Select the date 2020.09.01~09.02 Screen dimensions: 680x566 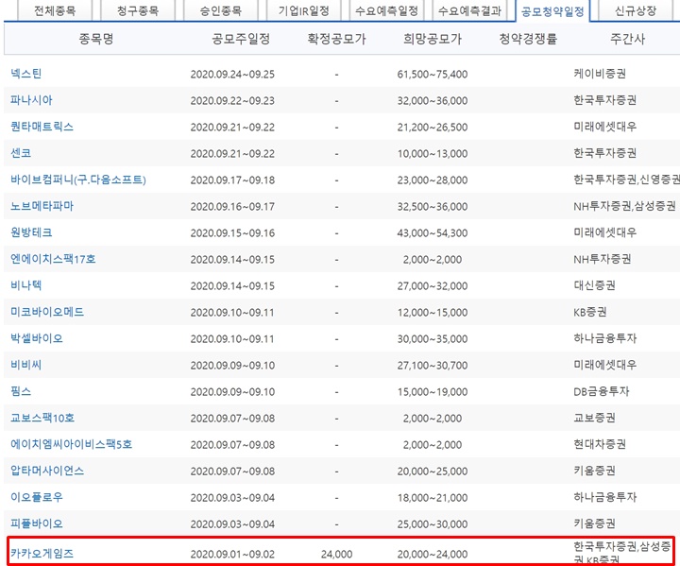[x=232, y=555]
